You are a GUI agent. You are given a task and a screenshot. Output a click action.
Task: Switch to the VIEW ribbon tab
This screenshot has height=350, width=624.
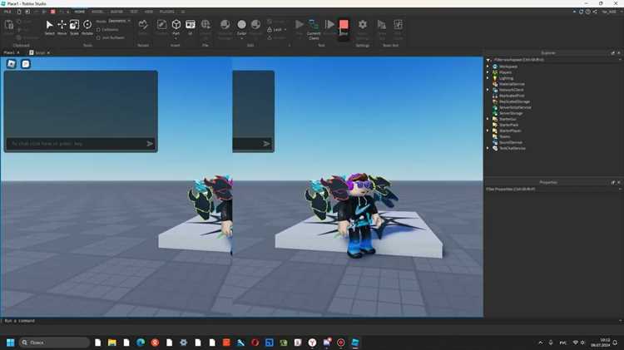click(x=149, y=12)
